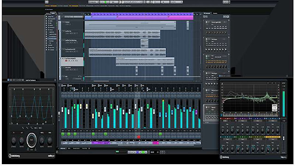Click the AutoPan panning curve display
Viewport: 295px width, 166px height.
(x=32, y=107)
